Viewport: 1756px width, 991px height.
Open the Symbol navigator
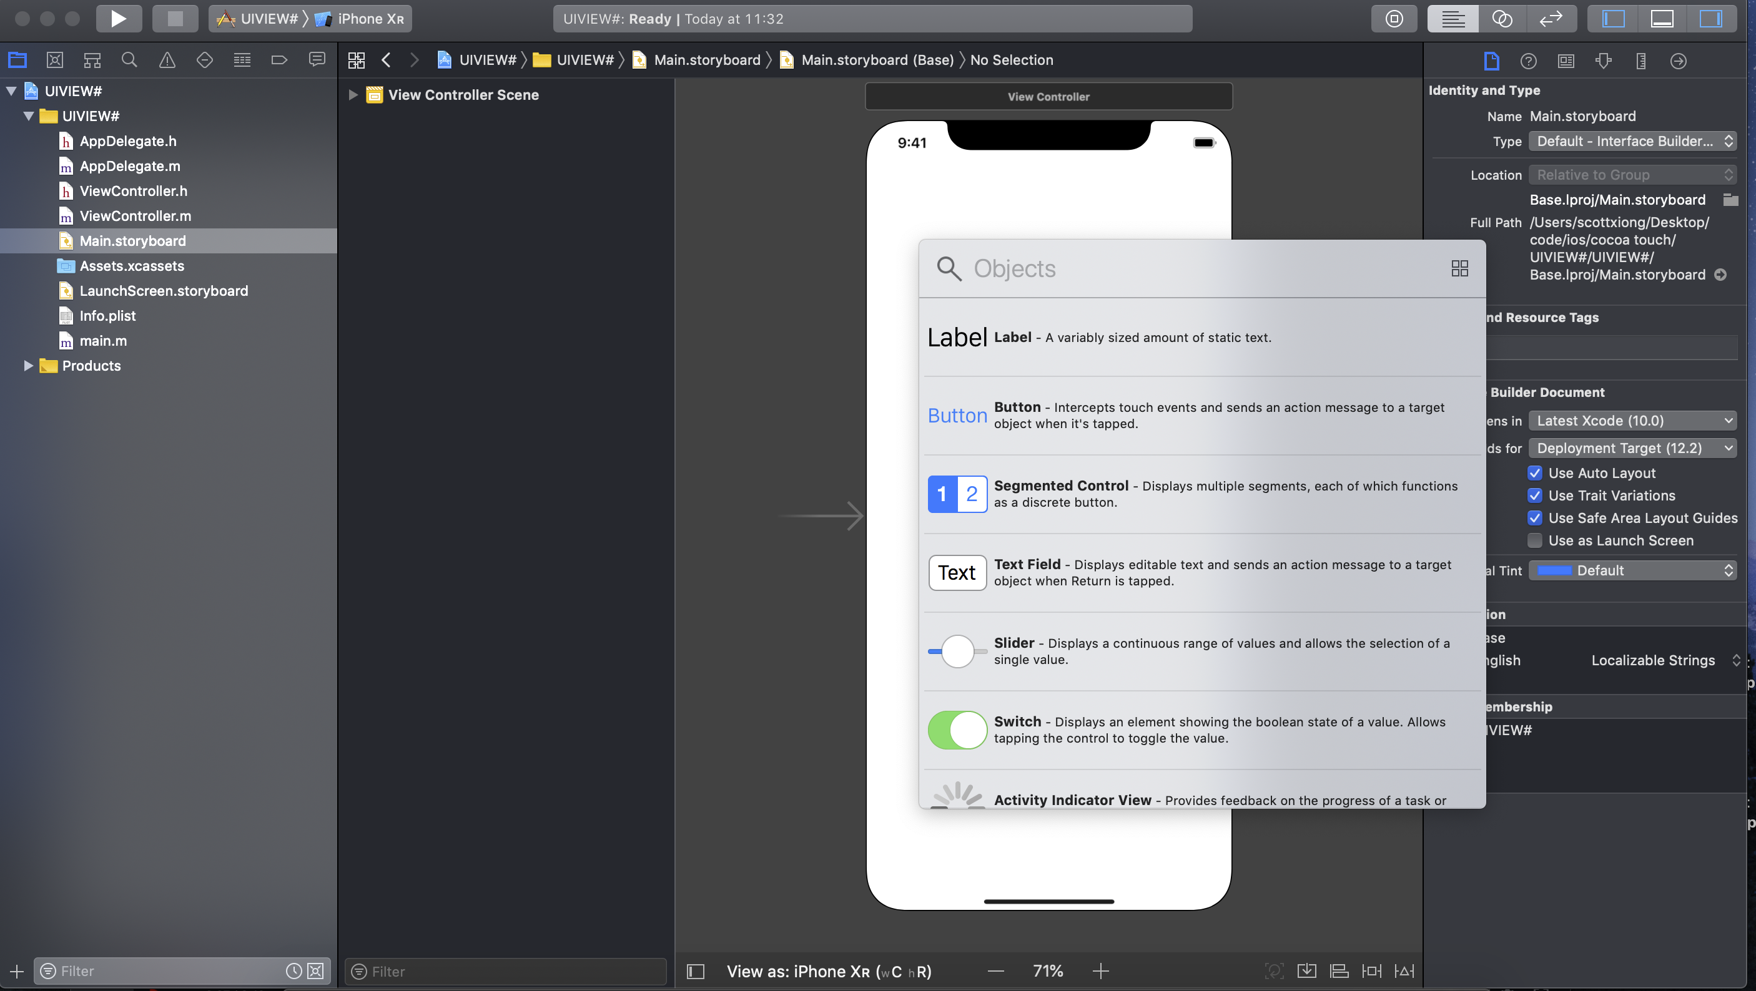point(92,60)
